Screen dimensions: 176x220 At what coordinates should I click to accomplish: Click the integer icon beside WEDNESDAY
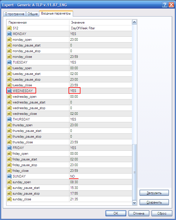[x=9, y=91]
